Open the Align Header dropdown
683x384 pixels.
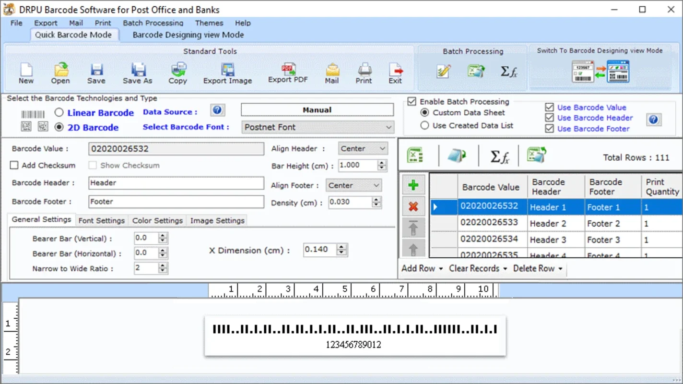pyautogui.click(x=363, y=149)
